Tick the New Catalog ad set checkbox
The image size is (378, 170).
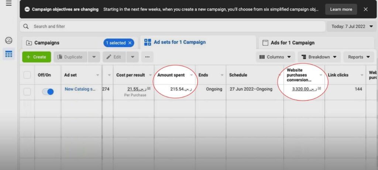point(27,92)
